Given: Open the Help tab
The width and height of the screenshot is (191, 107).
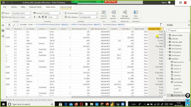Looking at the screenshot, I should 23,7.
